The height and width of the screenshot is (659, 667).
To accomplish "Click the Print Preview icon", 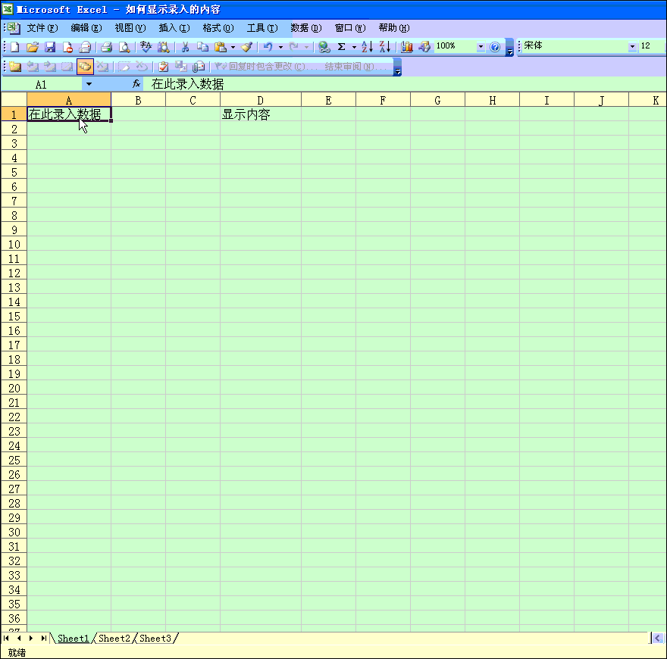I will [x=124, y=47].
